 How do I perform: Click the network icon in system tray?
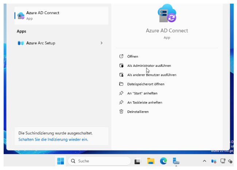[223, 161]
